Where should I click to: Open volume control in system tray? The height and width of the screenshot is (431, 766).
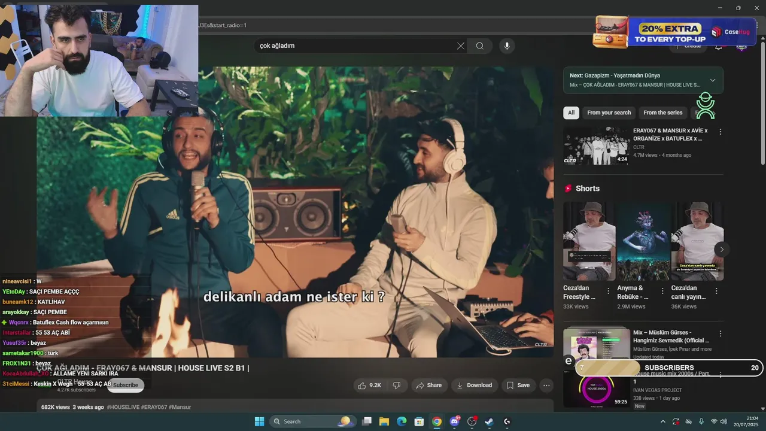click(x=724, y=421)
